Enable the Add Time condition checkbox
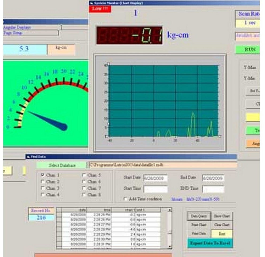Image resolution: width=265 pixels, height=257 pixels. pos(125,199)
